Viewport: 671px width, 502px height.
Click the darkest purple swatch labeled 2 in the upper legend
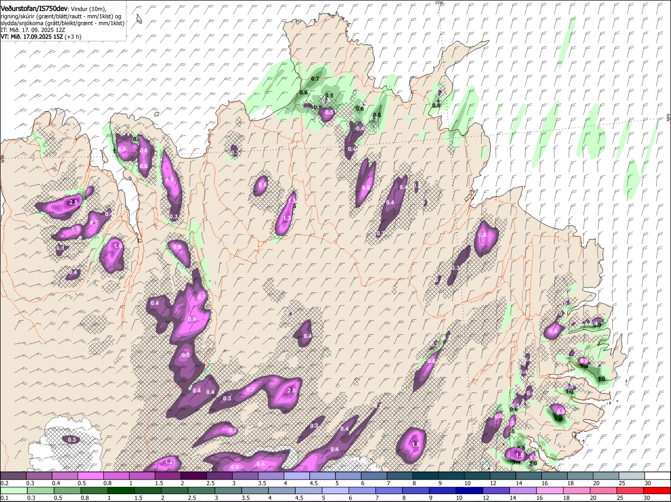193,476
